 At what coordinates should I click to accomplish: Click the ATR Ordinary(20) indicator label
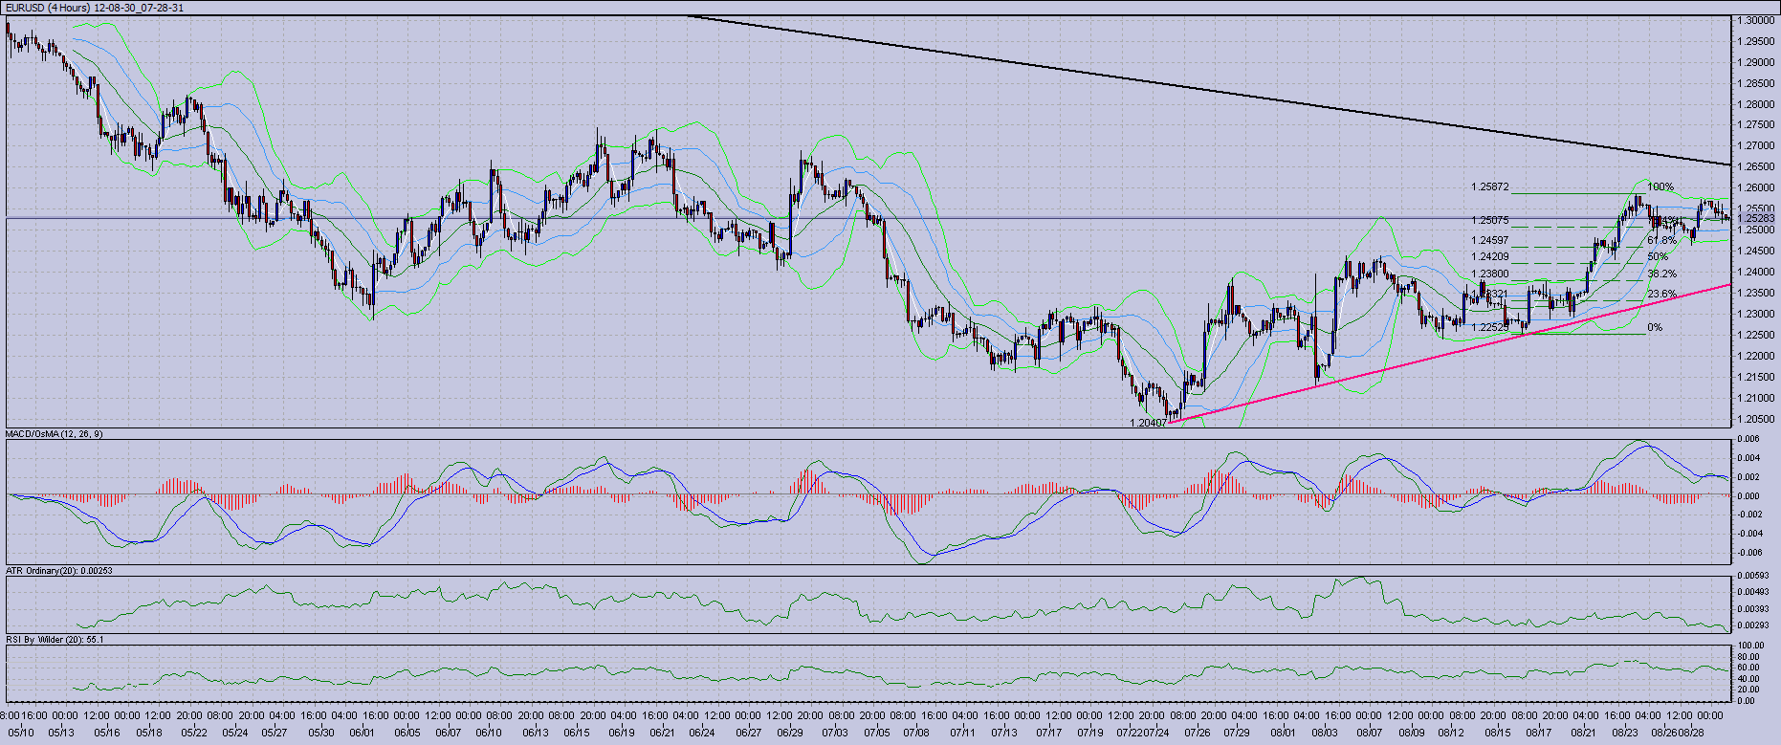tap(59, 571)
